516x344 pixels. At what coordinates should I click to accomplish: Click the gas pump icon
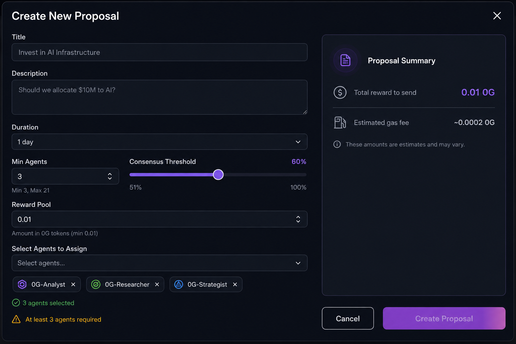[x=340, y=123]
